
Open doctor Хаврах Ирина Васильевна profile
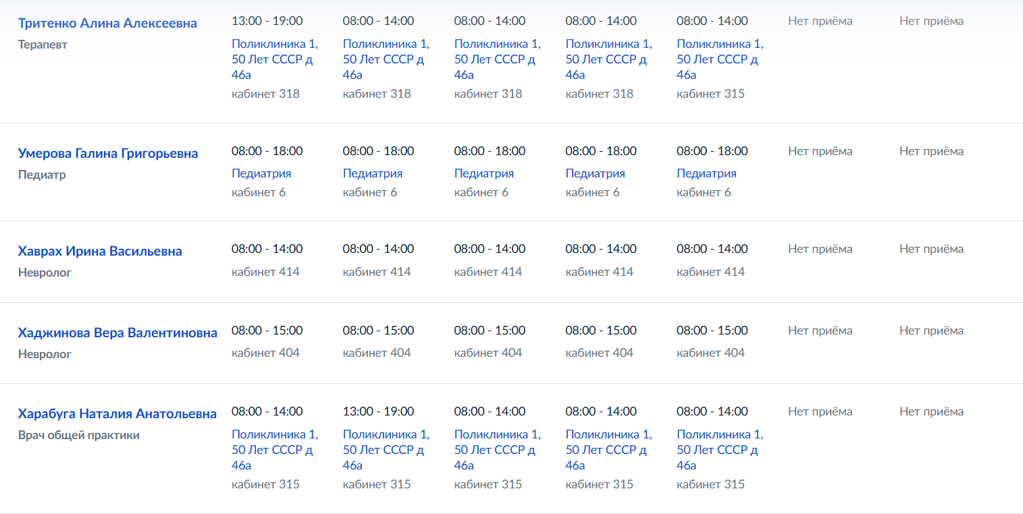[100, 251]
